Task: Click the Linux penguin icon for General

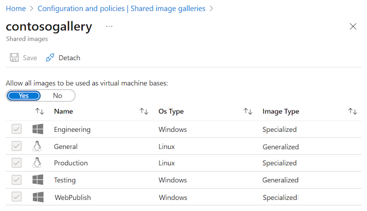Action: tap(37, 146)
